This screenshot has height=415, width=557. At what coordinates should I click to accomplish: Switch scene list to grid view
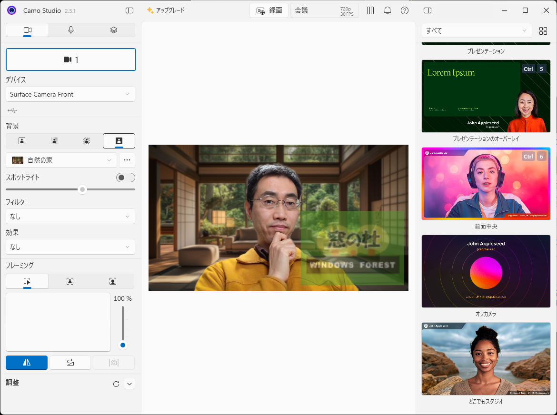click(543, 31)
